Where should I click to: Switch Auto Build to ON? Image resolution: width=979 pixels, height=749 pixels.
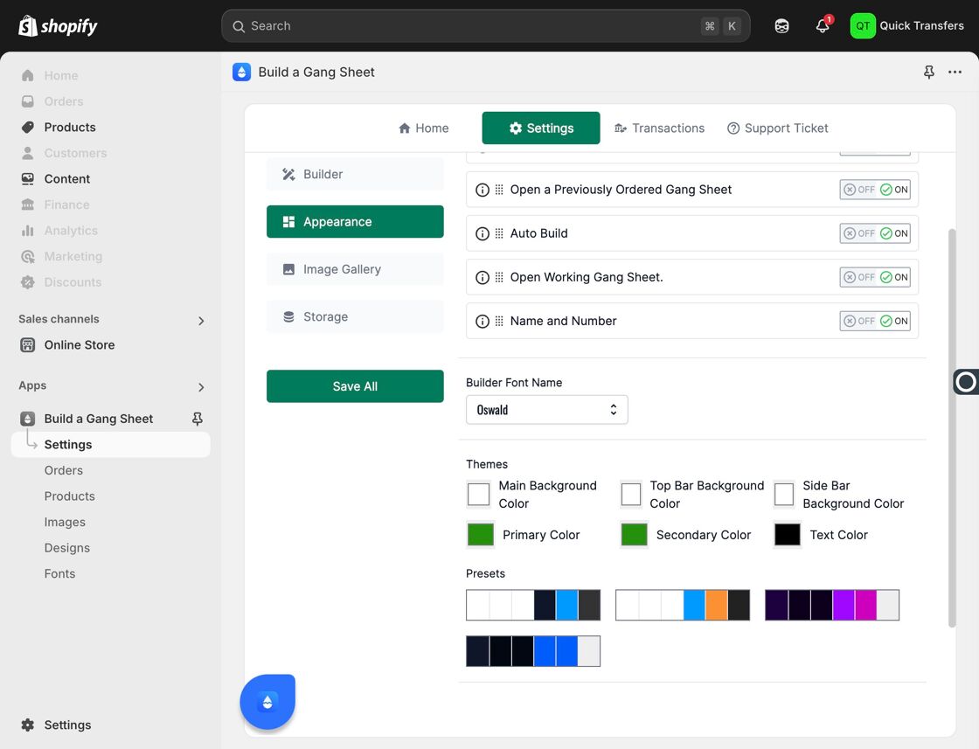[x=894, y=233]
